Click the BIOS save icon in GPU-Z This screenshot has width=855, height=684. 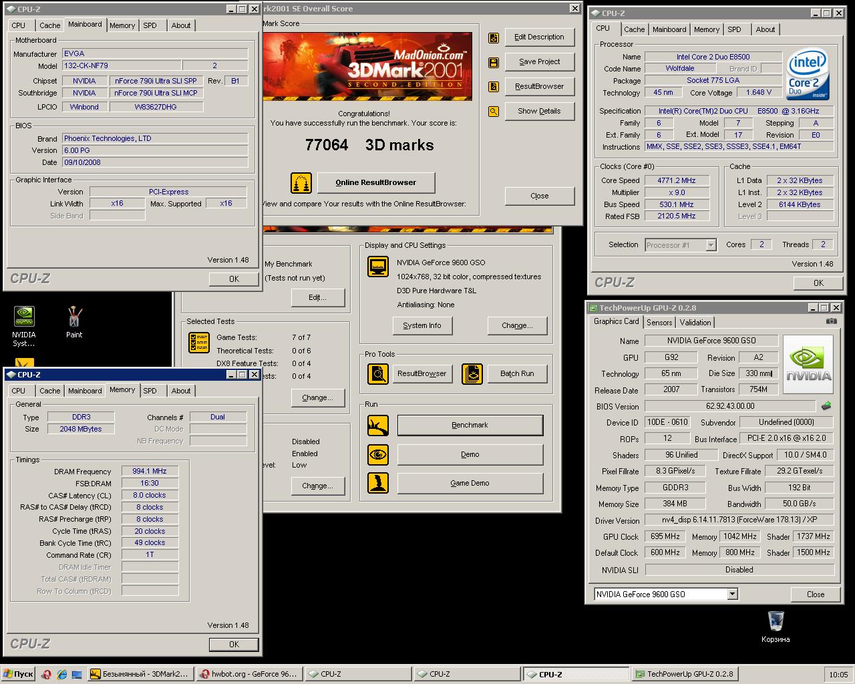coord(826,405)
